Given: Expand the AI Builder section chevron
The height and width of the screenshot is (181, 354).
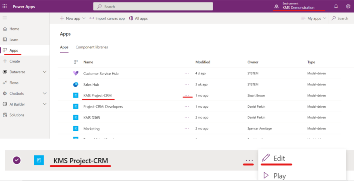Looking at the screenshot, I should pyautogui.click(x=45, y=104).
